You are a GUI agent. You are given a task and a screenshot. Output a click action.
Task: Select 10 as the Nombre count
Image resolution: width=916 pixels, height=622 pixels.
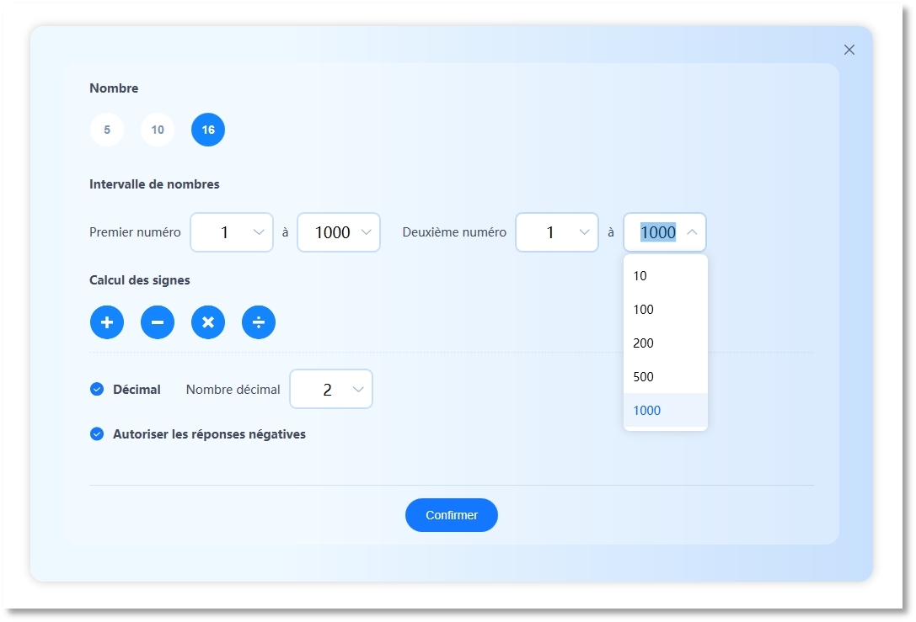[x=158, y=130]
